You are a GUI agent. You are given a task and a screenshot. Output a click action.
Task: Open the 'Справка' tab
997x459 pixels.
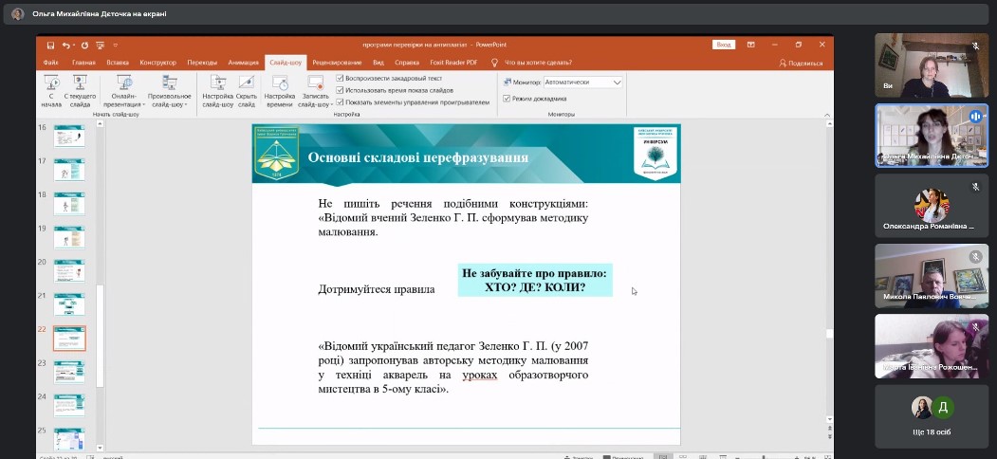407,63
